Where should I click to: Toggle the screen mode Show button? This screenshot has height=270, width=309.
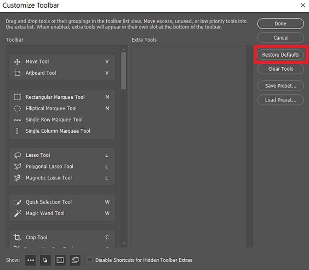coord(75,260)
